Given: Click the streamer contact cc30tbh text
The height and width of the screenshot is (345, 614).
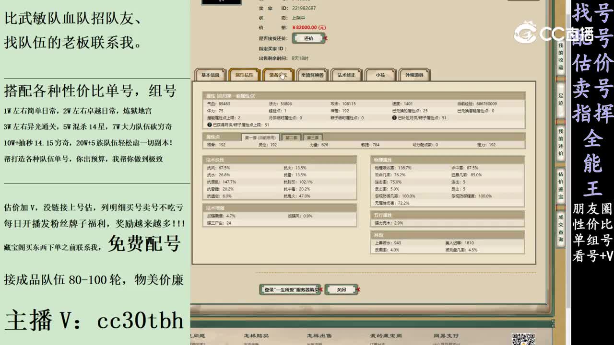Looking at the screenshot, I should (141, 321).
